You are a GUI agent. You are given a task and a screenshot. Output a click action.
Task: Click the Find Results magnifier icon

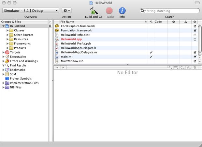[x=7, y=65]
